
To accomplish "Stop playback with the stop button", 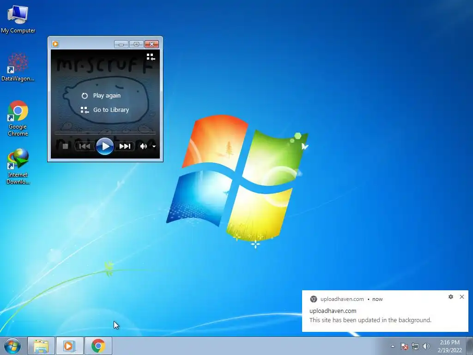I will 65,147.
